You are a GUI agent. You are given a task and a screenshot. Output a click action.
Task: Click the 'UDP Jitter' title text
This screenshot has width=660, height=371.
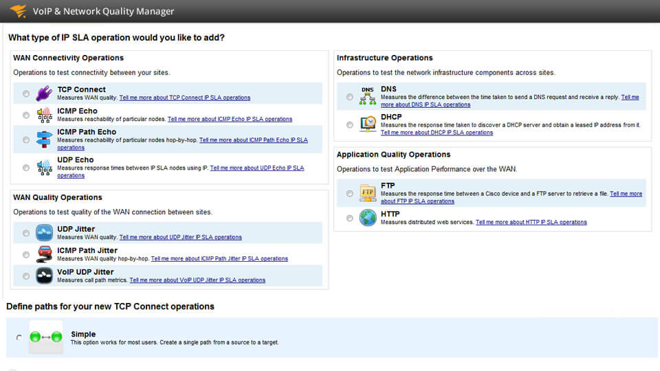(x=76, y=229)
